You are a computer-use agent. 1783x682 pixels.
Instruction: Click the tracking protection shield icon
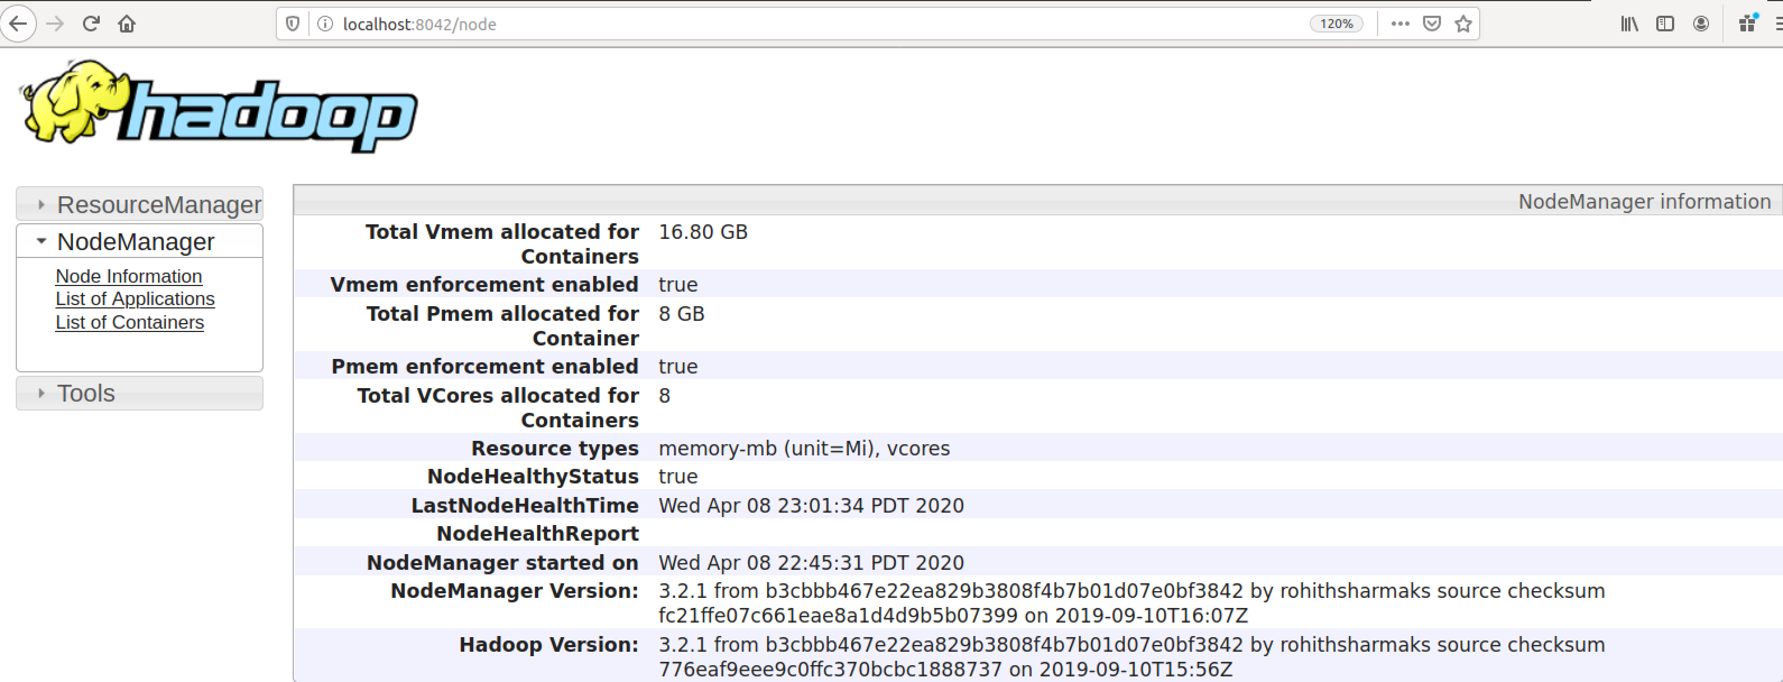click(x=293, y=24)
